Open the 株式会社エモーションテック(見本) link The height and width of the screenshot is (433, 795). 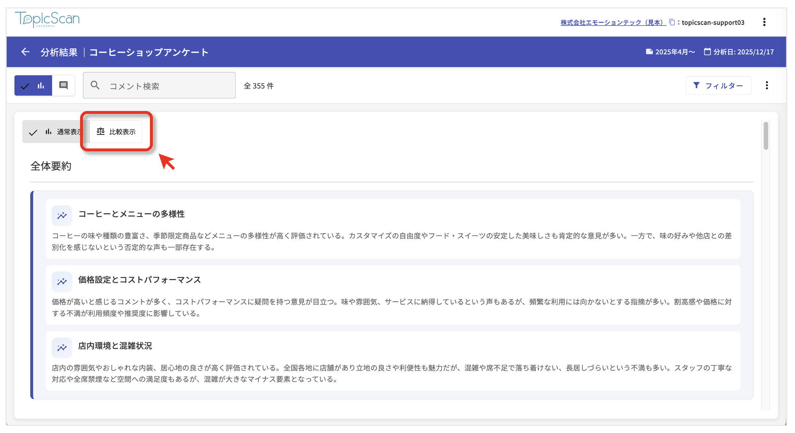tap(613, 23)
